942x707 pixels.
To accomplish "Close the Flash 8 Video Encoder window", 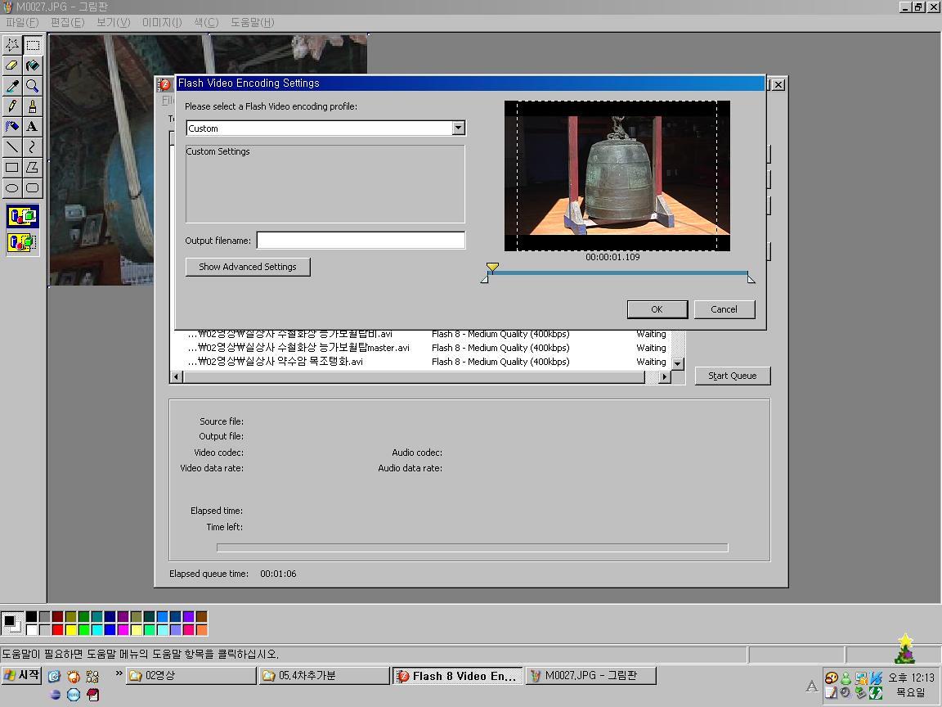I will tap(778, 85).
